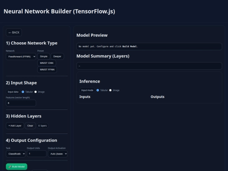Viewport: 228px width, 171px height.
Task: Add a hidden layer
Action: tap(15, 126)
